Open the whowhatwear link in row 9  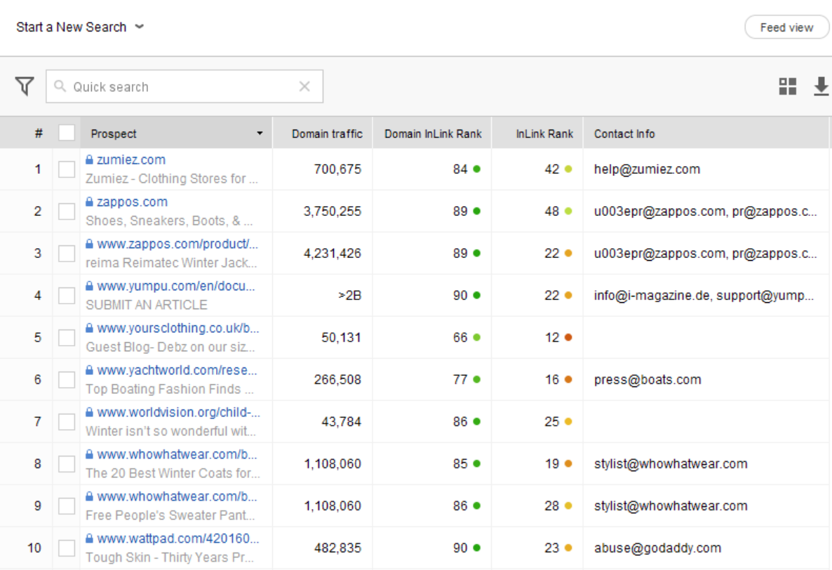[x=177, y=496]
